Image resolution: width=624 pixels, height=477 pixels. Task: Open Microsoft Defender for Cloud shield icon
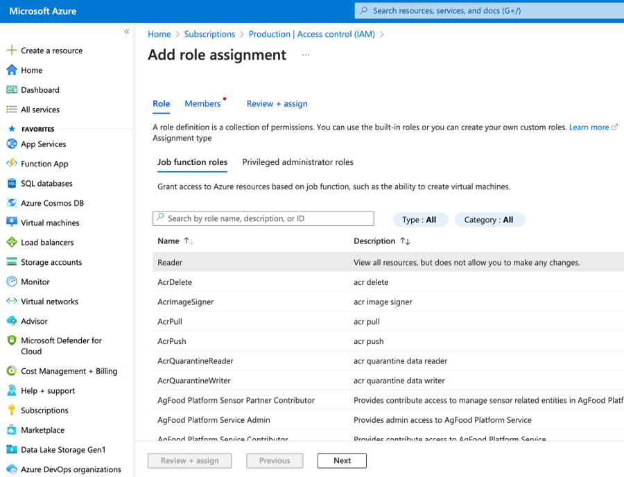[12, 341]
